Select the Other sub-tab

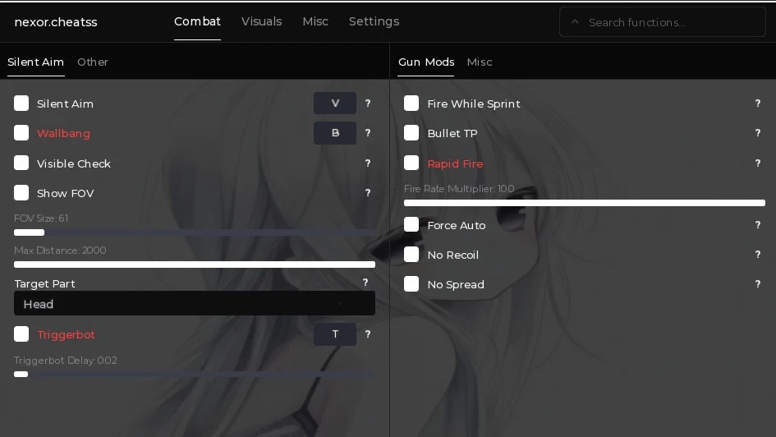click(93, 62)
